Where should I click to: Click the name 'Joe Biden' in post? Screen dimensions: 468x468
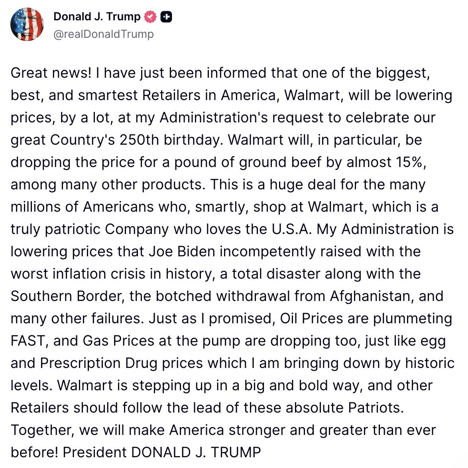[182, 251]
